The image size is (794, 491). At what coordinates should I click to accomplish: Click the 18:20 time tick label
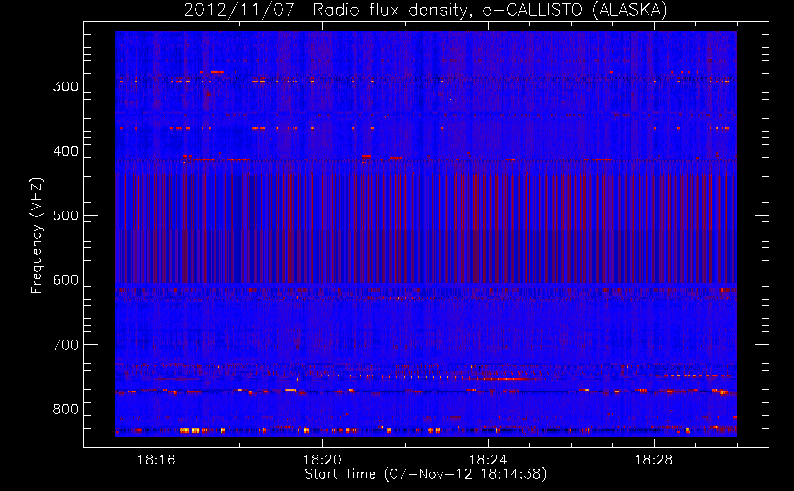pos(322,460)
